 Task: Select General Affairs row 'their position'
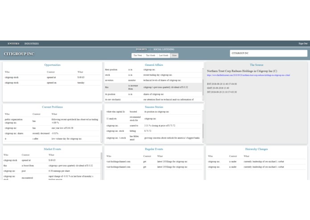pyautogui.click(x=153, y=69)
